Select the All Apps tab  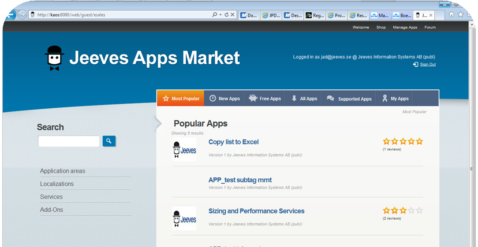click(303, 98)
